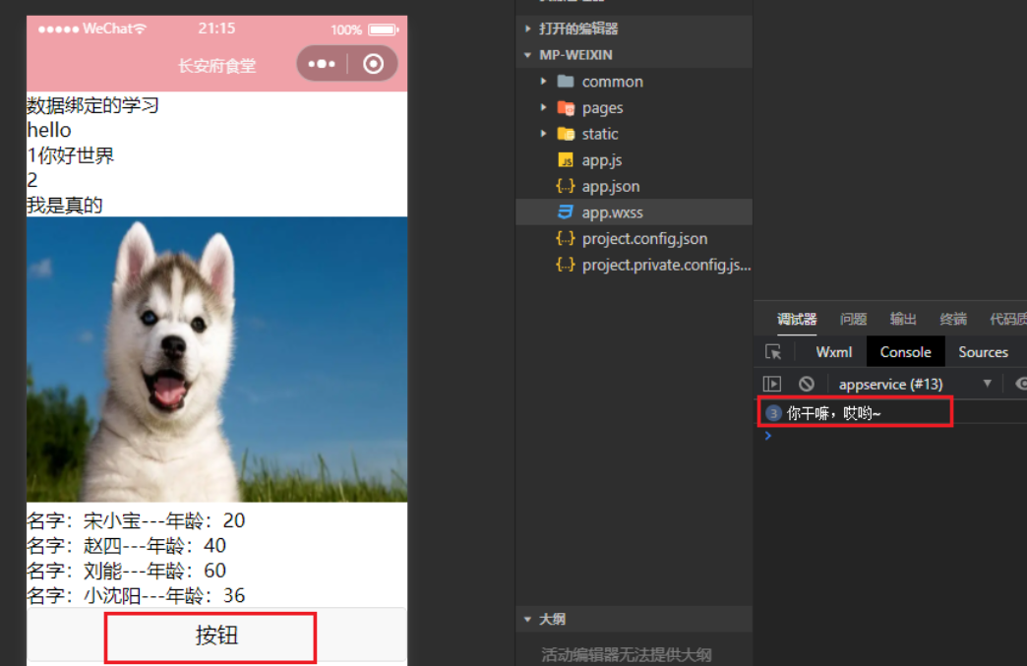
Task: Click the static folder icon
Action: pyautogui.click(x=566, y=134)
